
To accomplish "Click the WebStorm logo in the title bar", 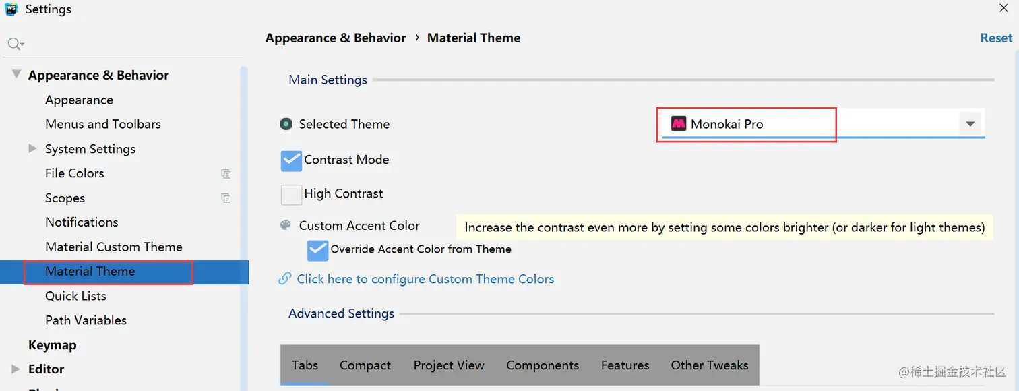I will click(x=11, y=9).
